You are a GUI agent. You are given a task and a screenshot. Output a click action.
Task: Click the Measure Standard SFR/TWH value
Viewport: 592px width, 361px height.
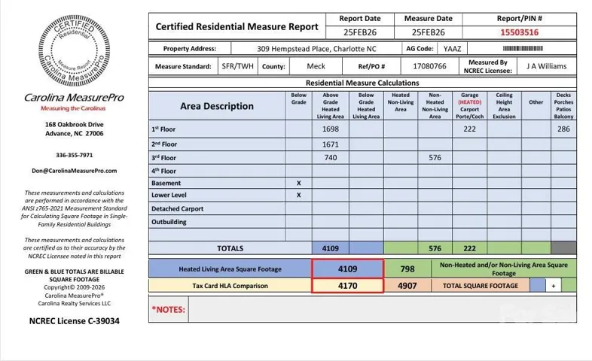[x=237, y=66]
